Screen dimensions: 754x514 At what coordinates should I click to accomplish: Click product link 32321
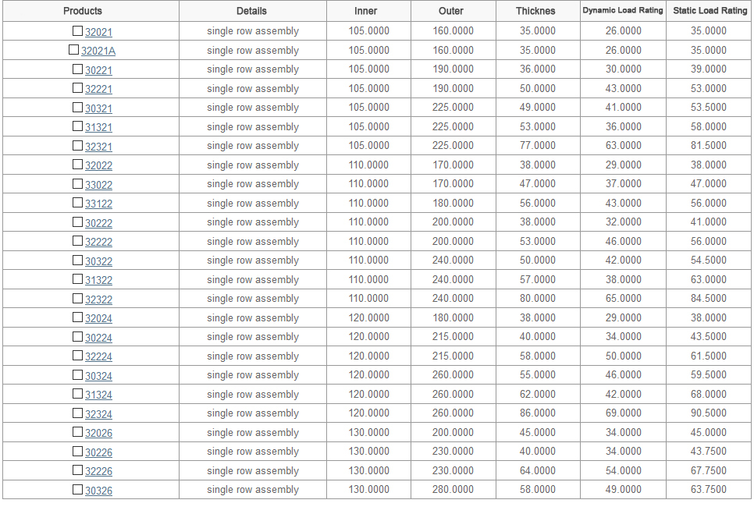pos(98,146)
